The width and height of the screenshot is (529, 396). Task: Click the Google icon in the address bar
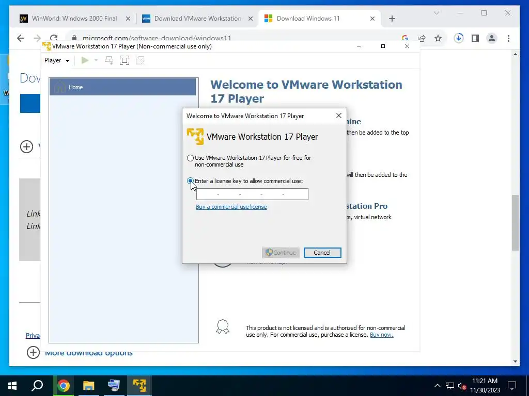[x=405, y=38]
